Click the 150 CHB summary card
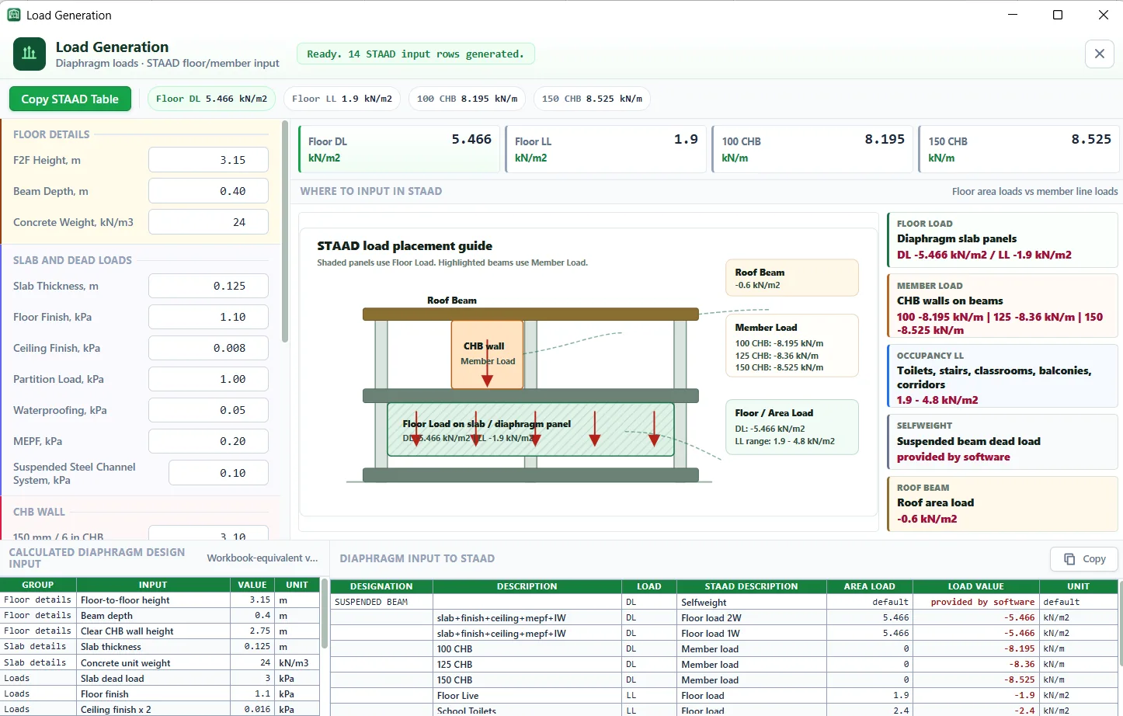This screenshot has width=1123, height=716. click(x=1019, y=149)
